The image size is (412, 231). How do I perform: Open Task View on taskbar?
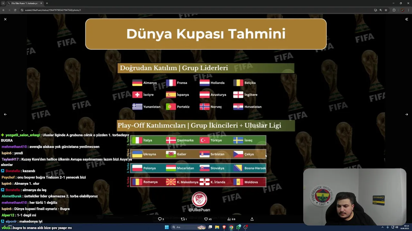[210, 227]
